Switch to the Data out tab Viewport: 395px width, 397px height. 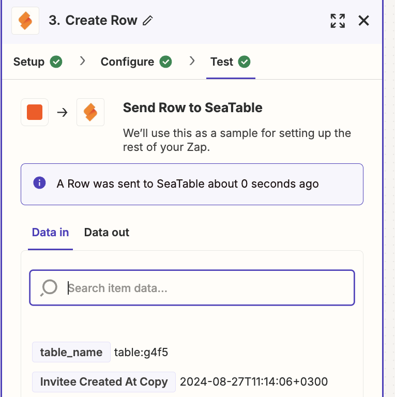(x=107, y=233)
